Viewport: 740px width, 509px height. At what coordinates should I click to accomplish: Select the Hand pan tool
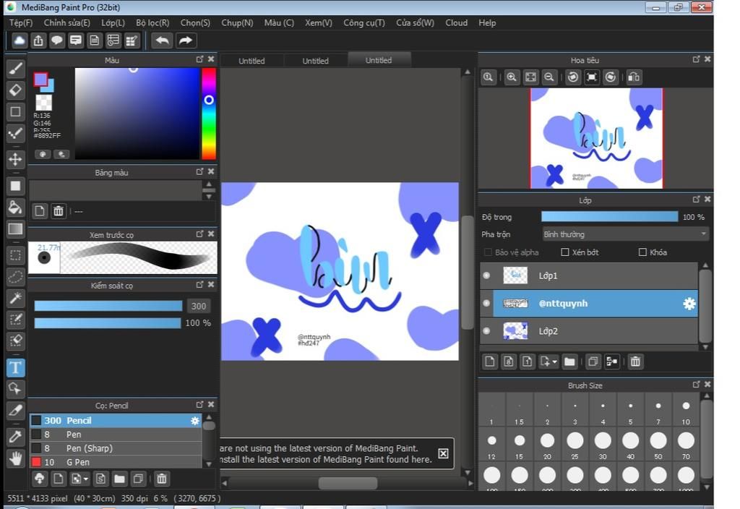(16, 458)
